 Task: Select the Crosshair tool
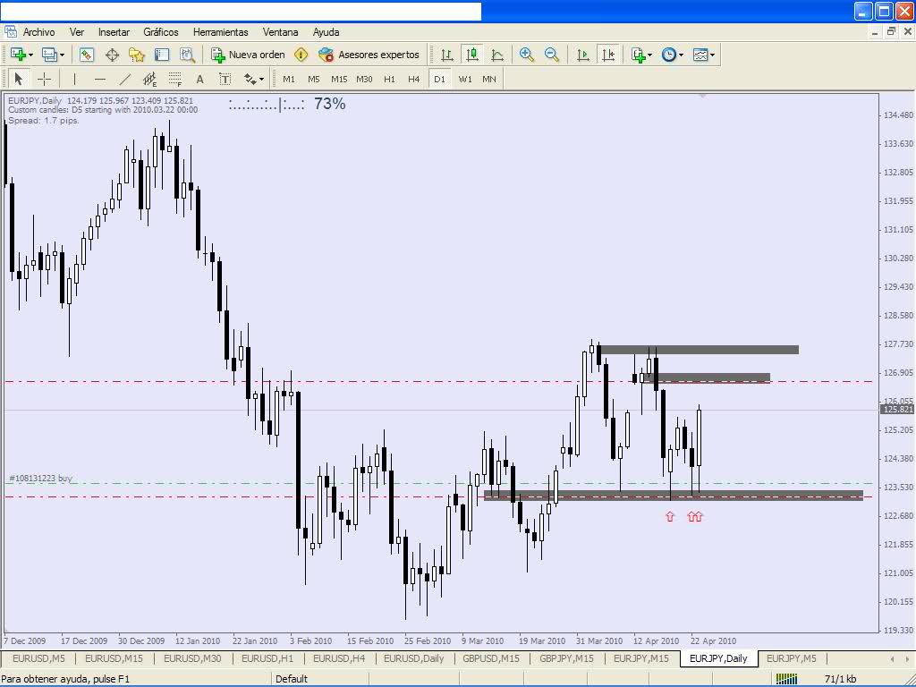(44, 79)
